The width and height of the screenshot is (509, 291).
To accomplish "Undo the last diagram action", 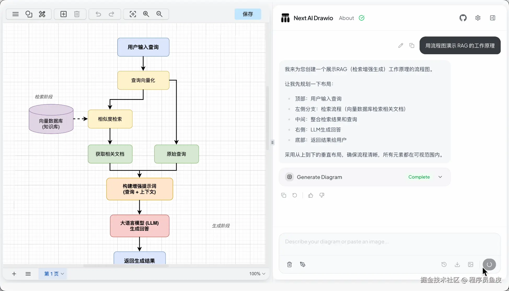I will (x=98, y=14).
